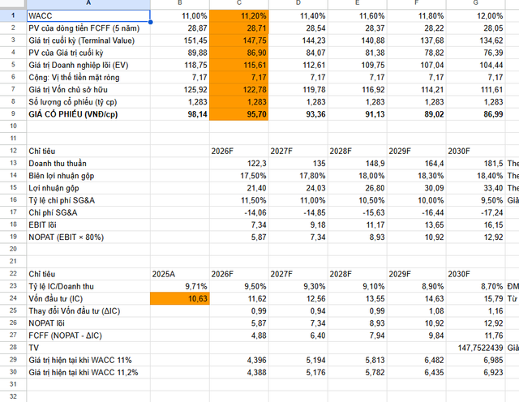Select the orange 10,63 invested capital cell
The image size is (519, 402).
tap(180, 299)
